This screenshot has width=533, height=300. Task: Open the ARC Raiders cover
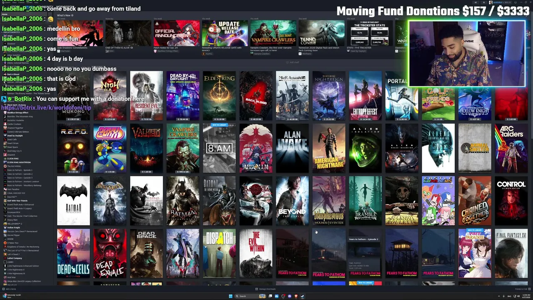511,148
